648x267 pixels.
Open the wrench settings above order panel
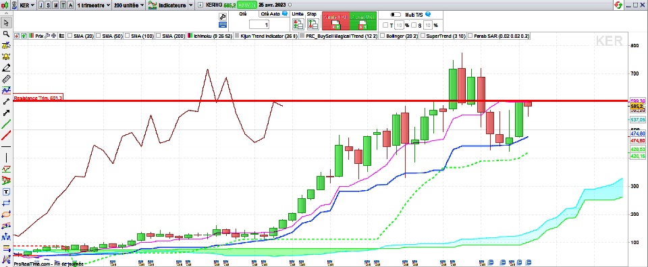pos(222,16)
